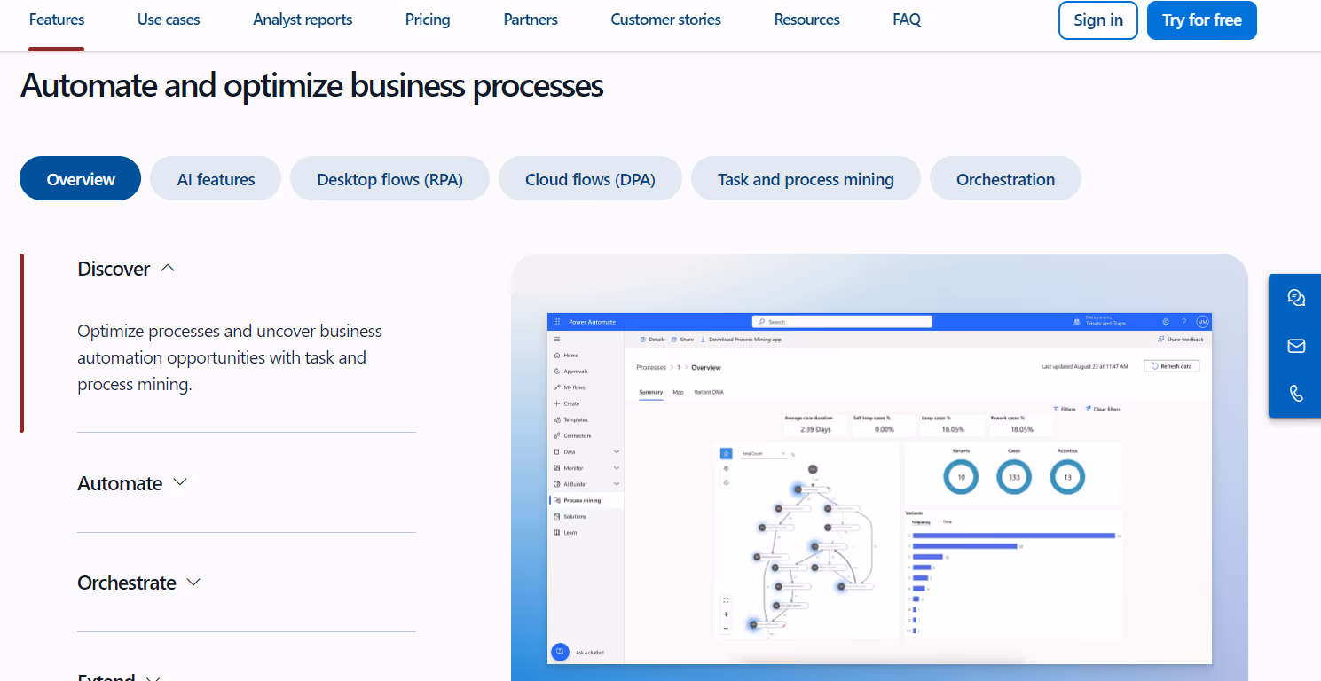This screenshot has height=681, width=1321.
Task: Switch to the Desktop flows (RPA) tab
Action: pos(389,179)
